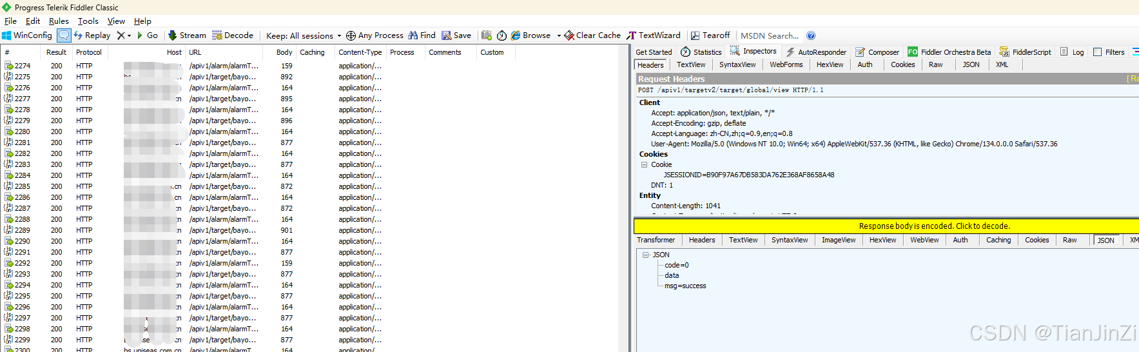Select the request inspector WebForms tab
1139x352 pixels.
click(x=786, y=64)
